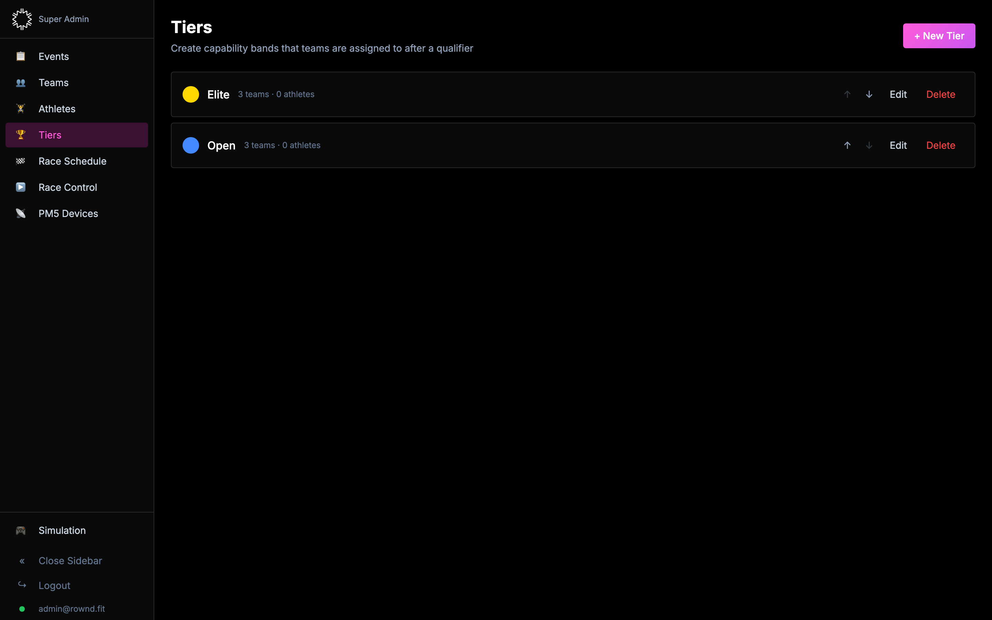Screen dimensions: 992x620
Task: Create a tier with New Tier button
Action: click(938, 36)
